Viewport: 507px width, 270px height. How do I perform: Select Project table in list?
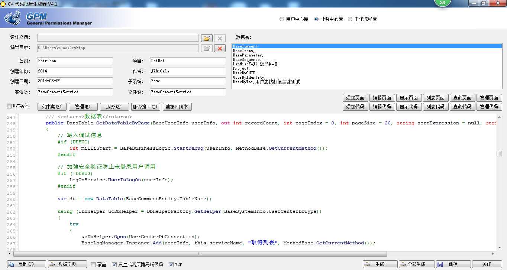pos(367,69)
